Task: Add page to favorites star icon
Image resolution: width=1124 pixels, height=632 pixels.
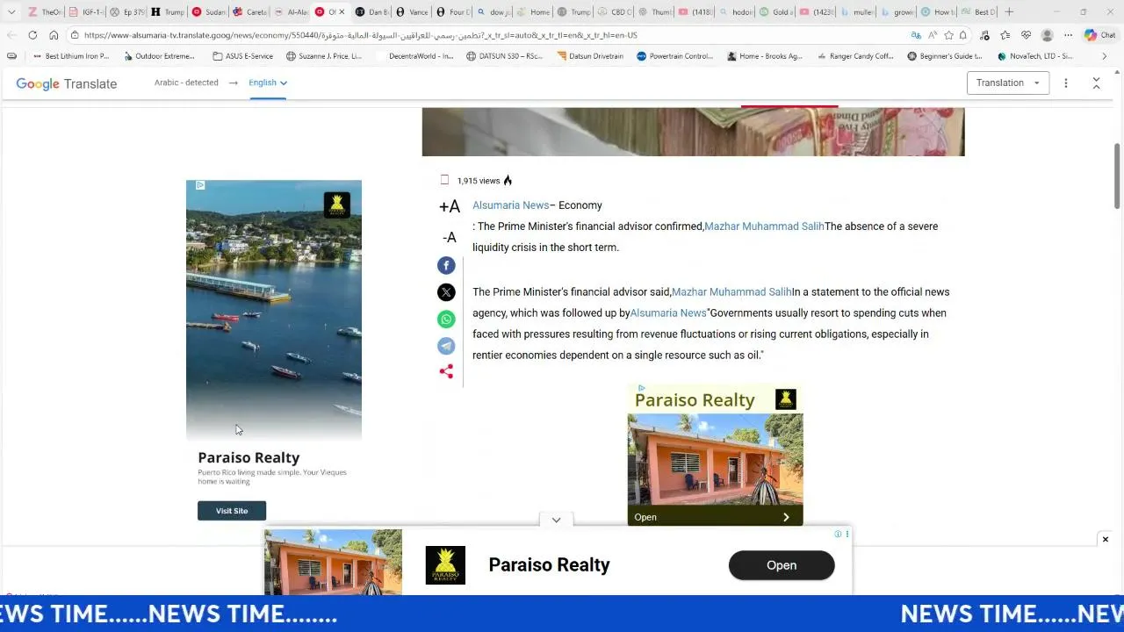Action: coord(948,35)
